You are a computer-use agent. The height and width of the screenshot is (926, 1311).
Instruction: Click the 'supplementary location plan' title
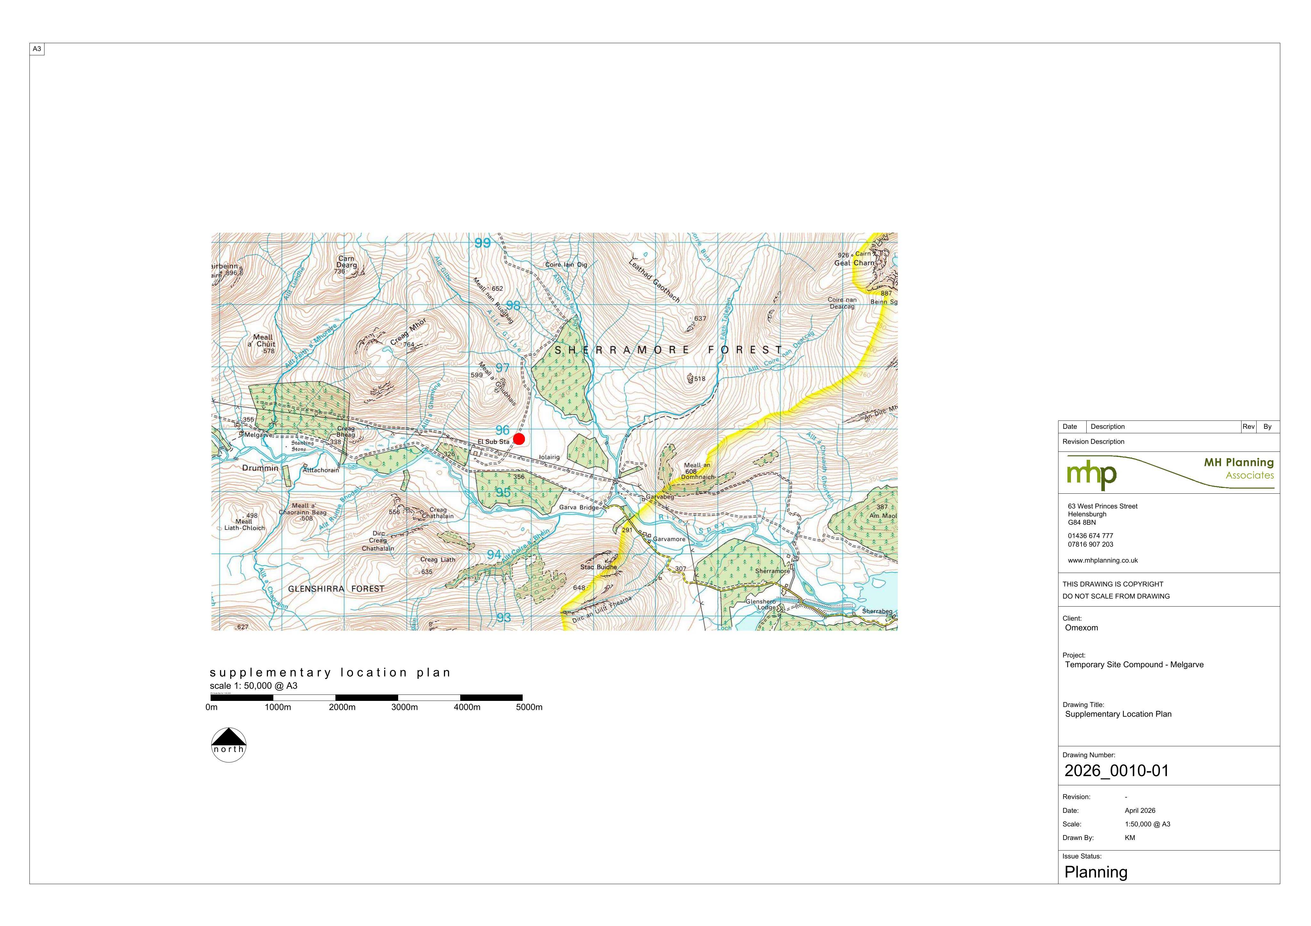[331, 673]
